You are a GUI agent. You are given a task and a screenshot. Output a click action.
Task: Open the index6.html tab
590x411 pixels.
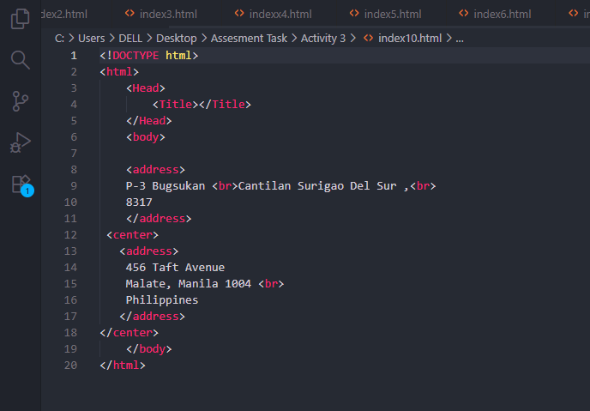502,14
